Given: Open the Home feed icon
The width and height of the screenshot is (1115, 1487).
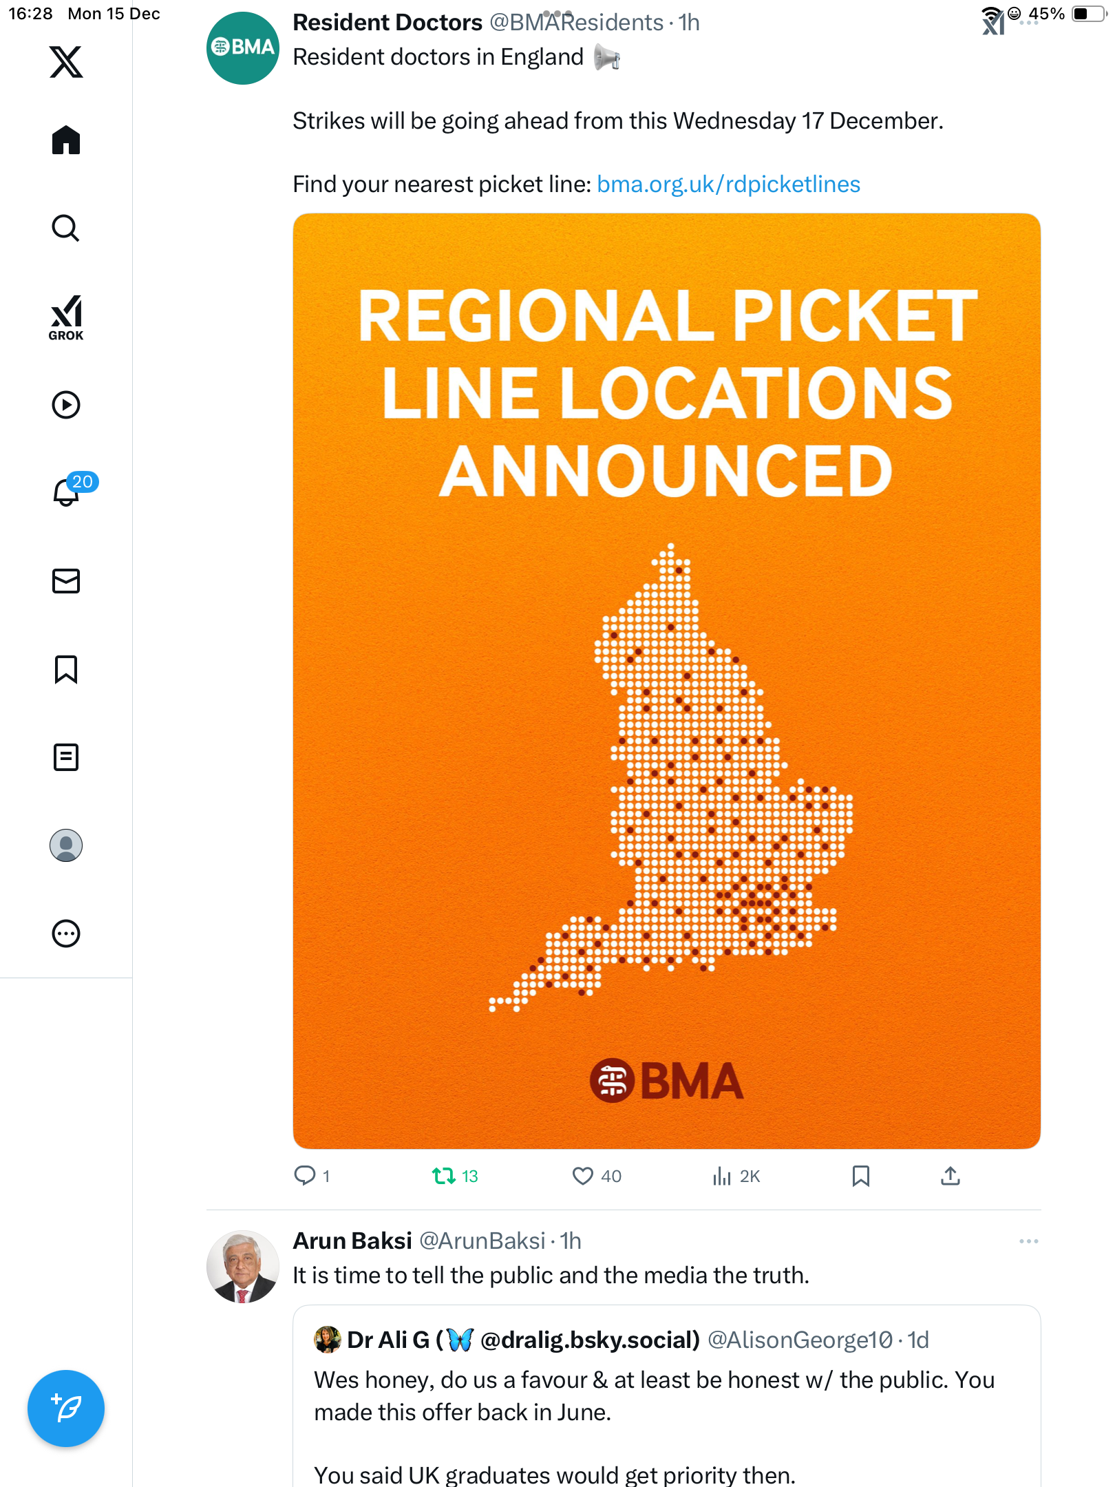Looking at the screenshot, I should [66, 140].
